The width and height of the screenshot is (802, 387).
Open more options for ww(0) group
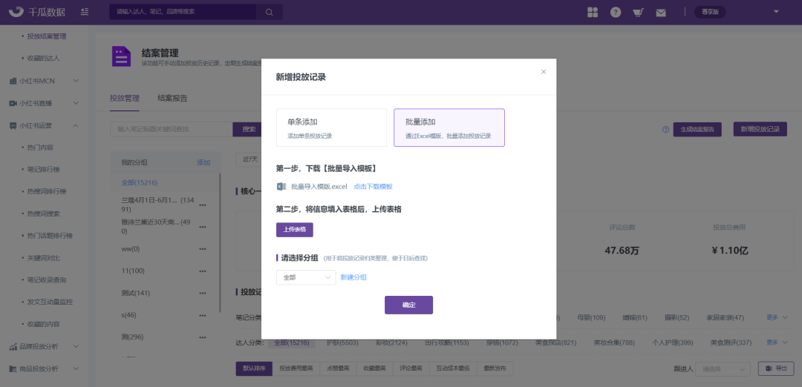pos(203,249)
